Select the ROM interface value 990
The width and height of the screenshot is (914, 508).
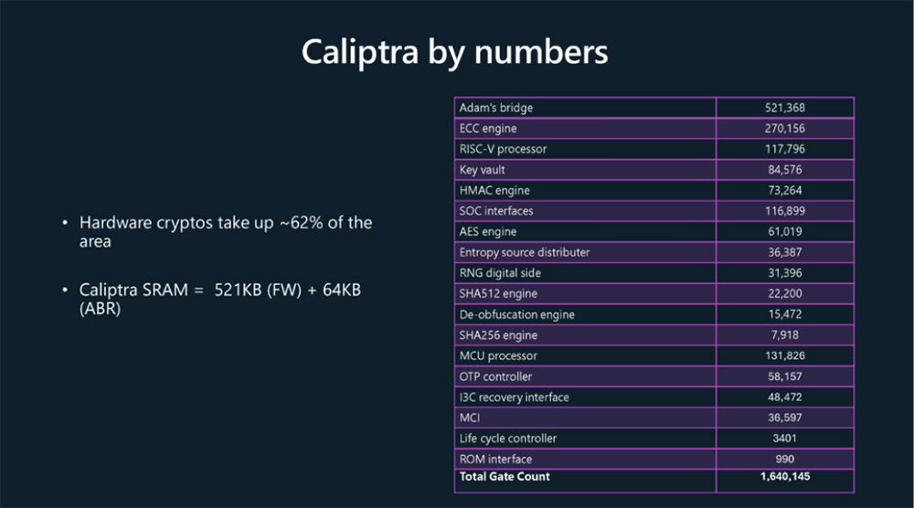pyautogui.click(x=784, y=459)
